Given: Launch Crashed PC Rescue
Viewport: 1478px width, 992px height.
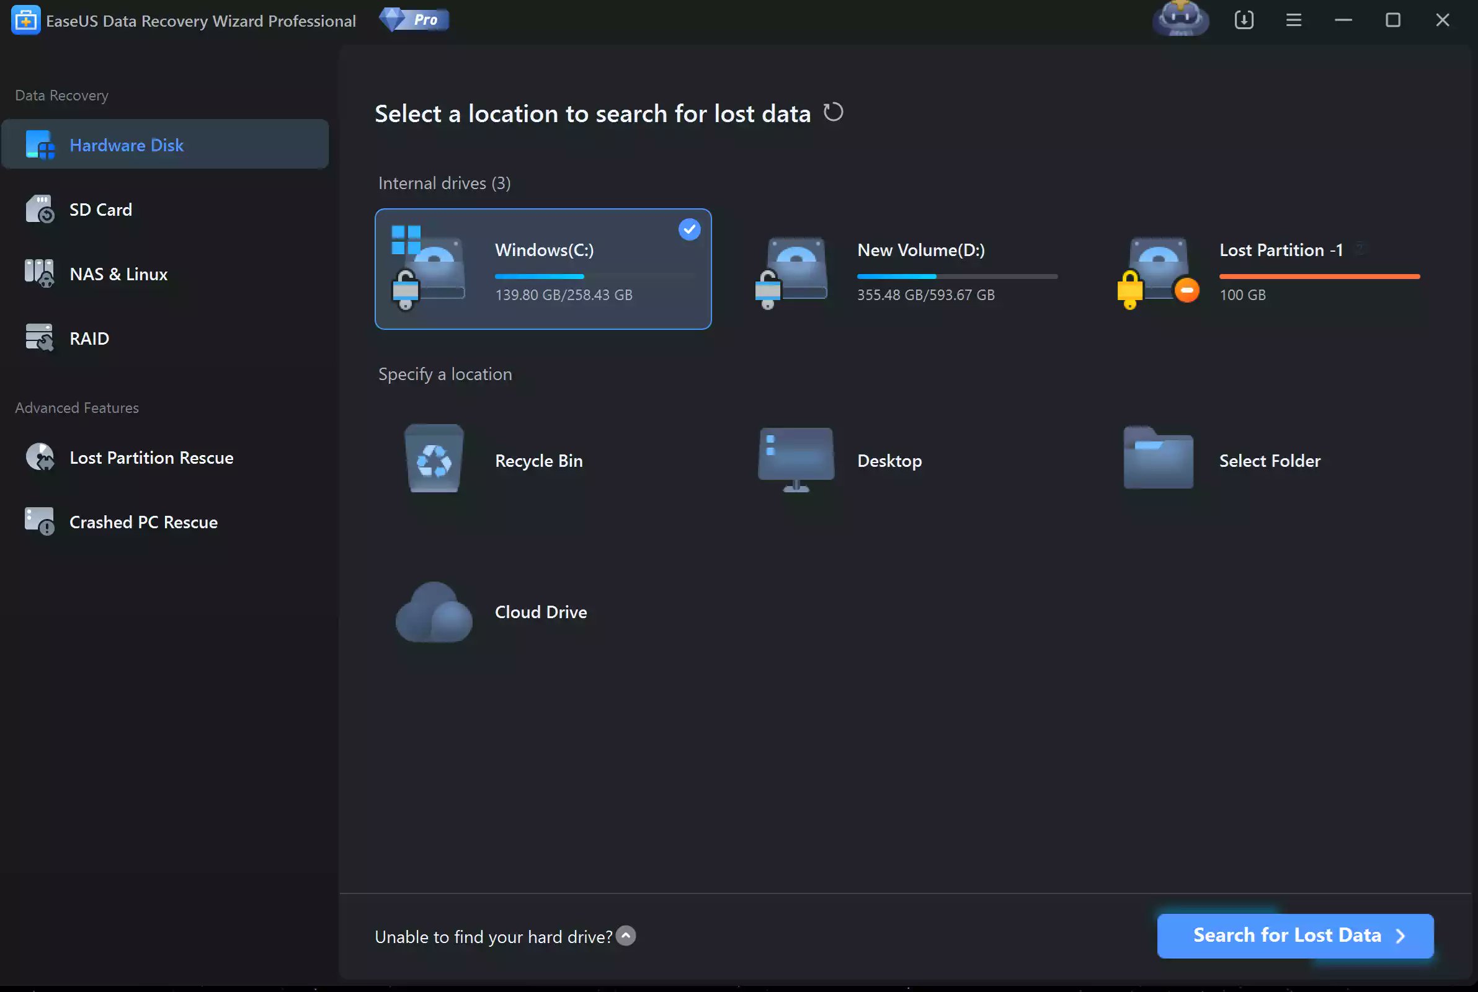Looking at the screenshot, I should (143, 521).
